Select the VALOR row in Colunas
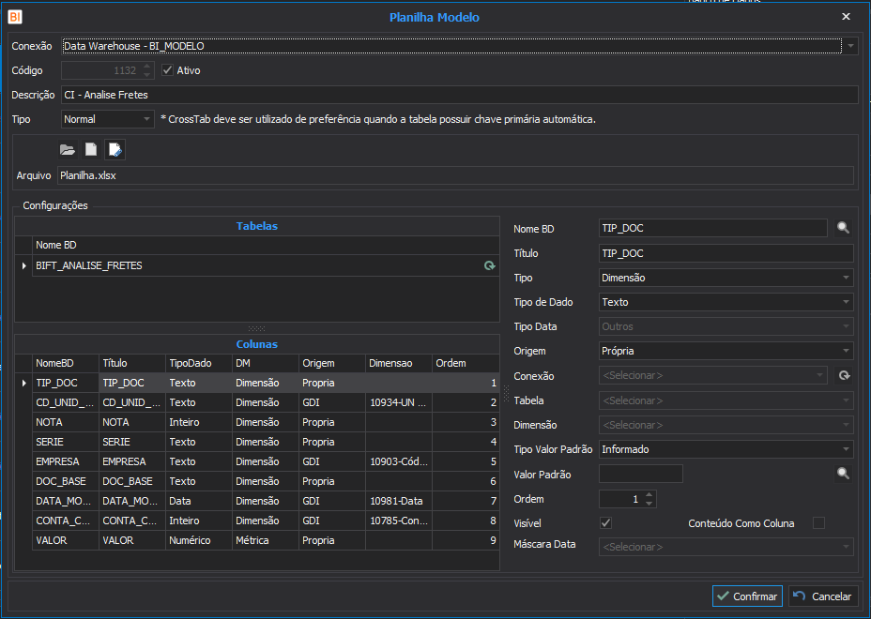Viewport: 871px width, 619px height. pyautogui.click(x=65, y=540)
